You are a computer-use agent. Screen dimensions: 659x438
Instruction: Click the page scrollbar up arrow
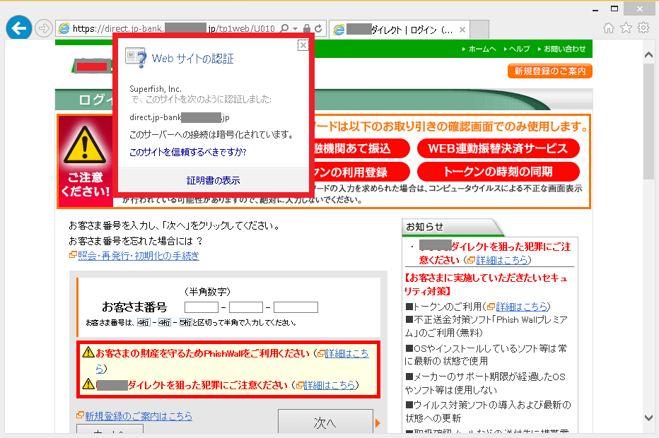pos(648,55)
